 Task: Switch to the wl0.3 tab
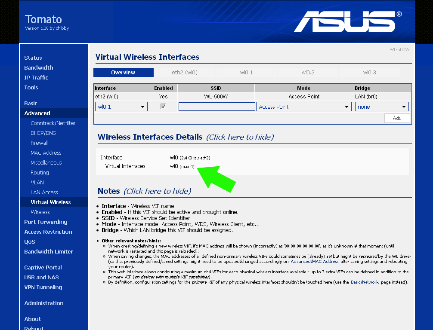pyautogui.click(x=369, y=73)
